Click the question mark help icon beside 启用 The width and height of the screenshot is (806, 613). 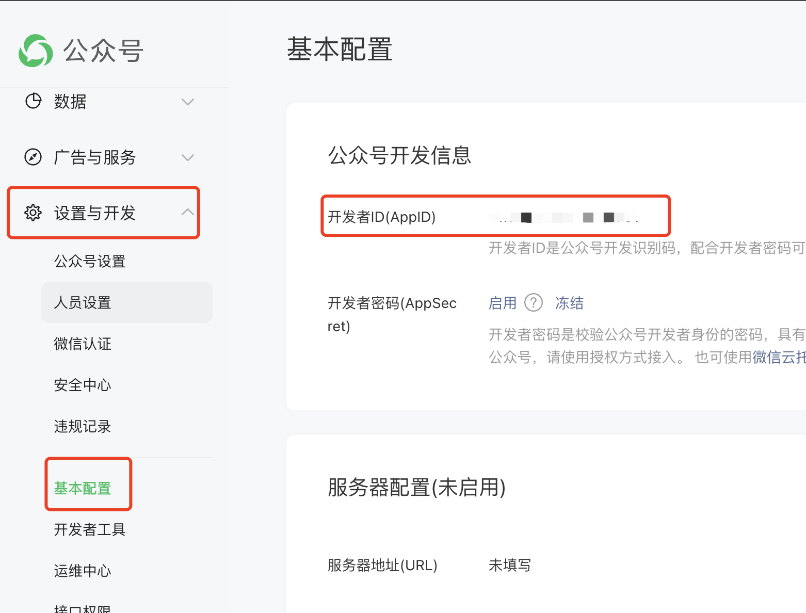point(534,302)
